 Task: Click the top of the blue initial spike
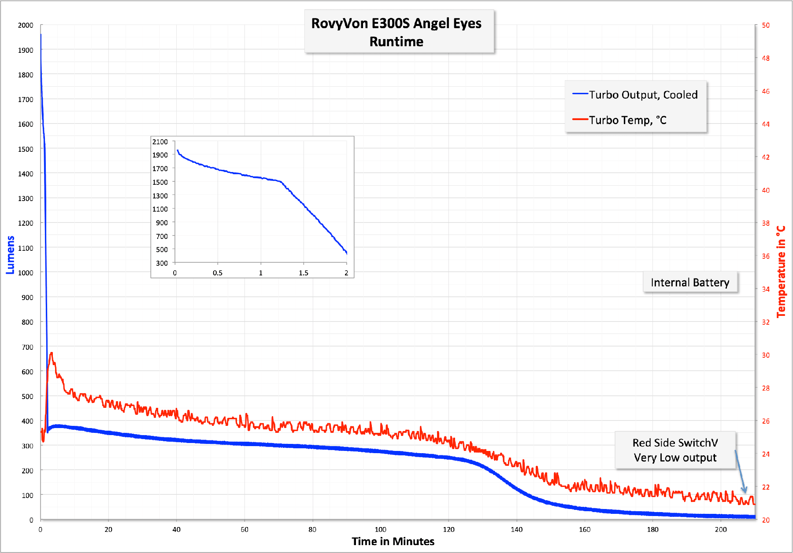click(x=41, y=34)
